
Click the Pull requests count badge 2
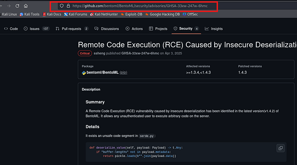click(86, 28)
